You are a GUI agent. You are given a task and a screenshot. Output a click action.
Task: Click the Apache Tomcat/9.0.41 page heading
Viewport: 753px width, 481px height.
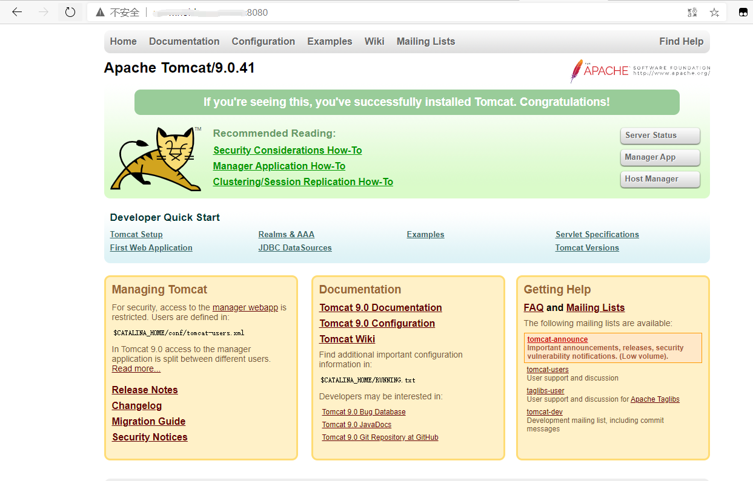[179, 68]
